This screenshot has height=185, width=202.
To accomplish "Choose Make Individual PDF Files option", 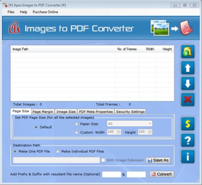I will tap(58, 151).
